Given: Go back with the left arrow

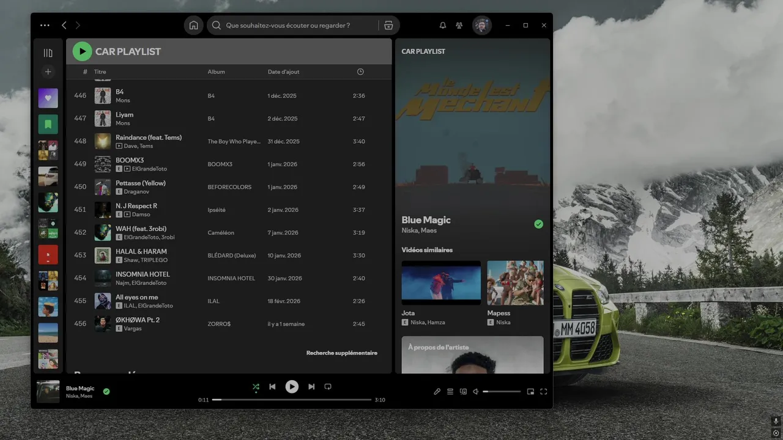Looking at the screenshot, I should tap(64, 25).
